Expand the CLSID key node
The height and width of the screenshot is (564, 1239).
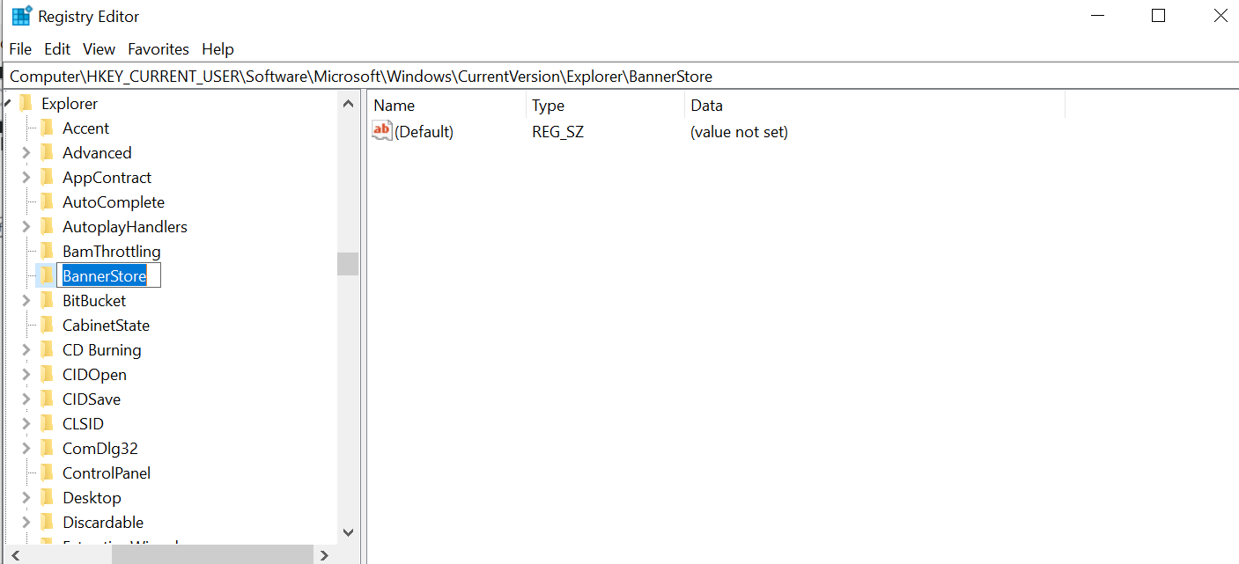26,424
